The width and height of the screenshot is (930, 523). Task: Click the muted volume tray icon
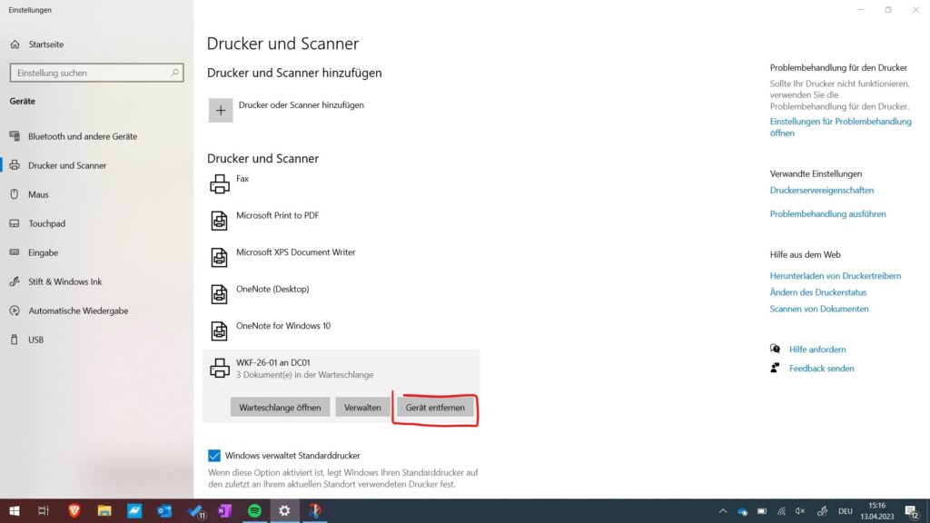point(800,511)
